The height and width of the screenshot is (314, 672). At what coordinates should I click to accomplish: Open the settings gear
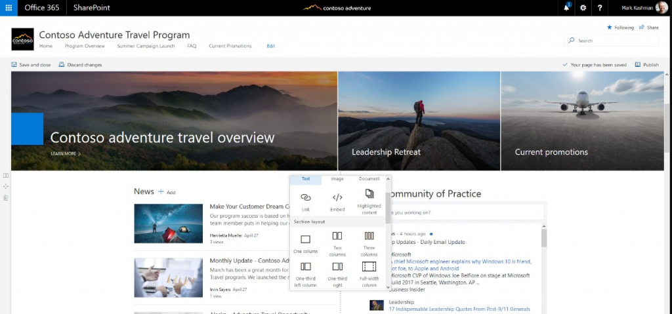click(583, 8)
